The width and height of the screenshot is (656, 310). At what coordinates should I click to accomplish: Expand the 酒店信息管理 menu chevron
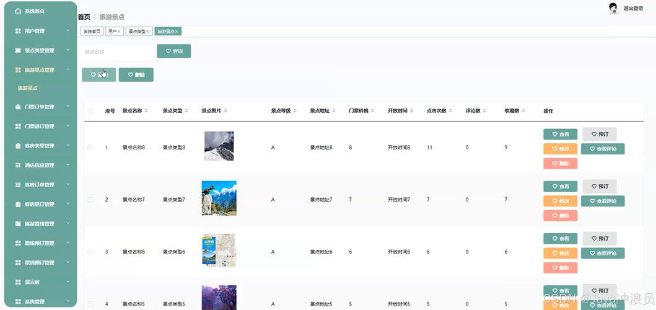coord(68,165)
